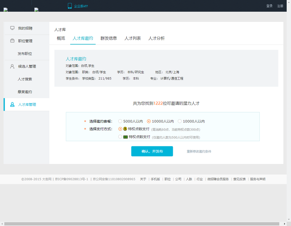The image size is (291, 226).
Task: Open the 行业 footer link
Action: pyautogui.click(x=200, y=179)
